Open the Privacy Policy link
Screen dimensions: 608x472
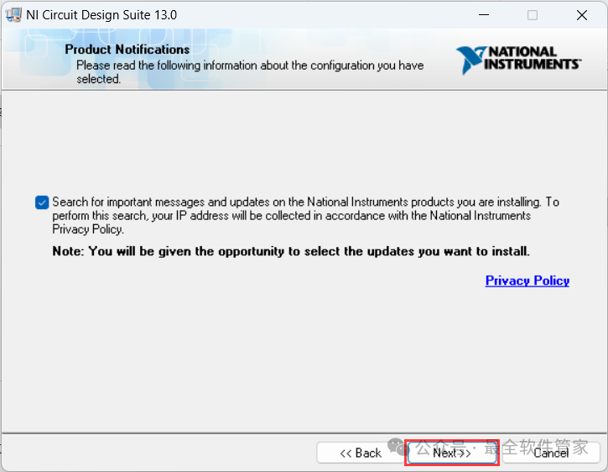pyautogui.click(x=527, y=281)
